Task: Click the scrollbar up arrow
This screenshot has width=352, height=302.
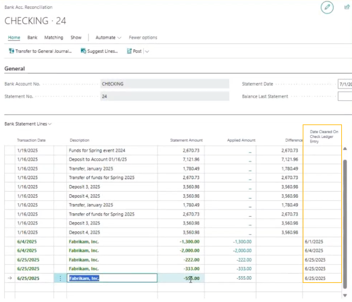Action: (344, 148)
